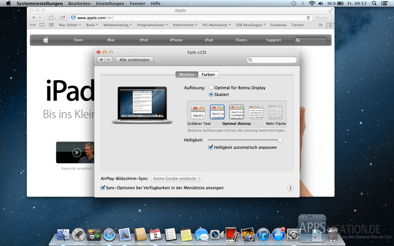Open yellow Notes icon in Dock
Screen dimensions: 394x246
(186, 235)
